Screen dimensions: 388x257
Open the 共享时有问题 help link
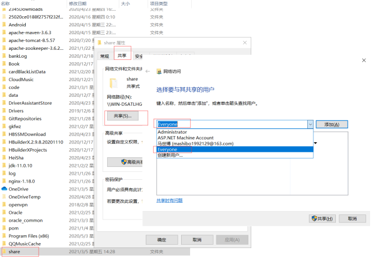tap(169, 200)
